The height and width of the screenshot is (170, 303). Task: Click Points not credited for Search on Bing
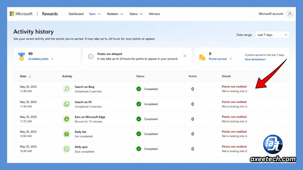(234, 87)
